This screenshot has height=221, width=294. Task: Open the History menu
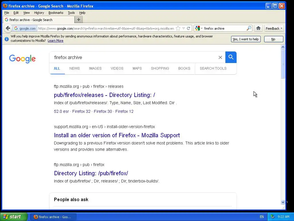coord(39,13)
